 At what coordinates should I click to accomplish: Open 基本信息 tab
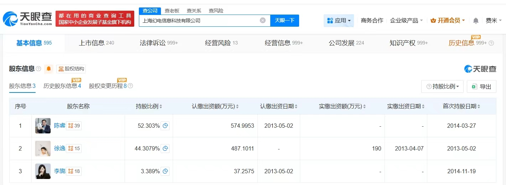point(34,43)
